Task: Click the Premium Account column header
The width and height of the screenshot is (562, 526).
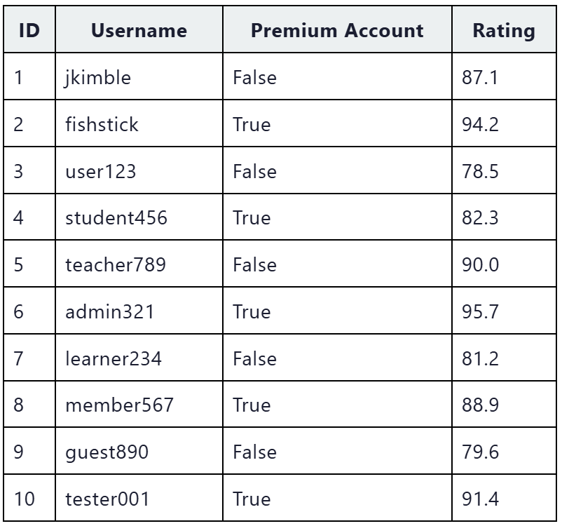Action: [x=337, y=29]
